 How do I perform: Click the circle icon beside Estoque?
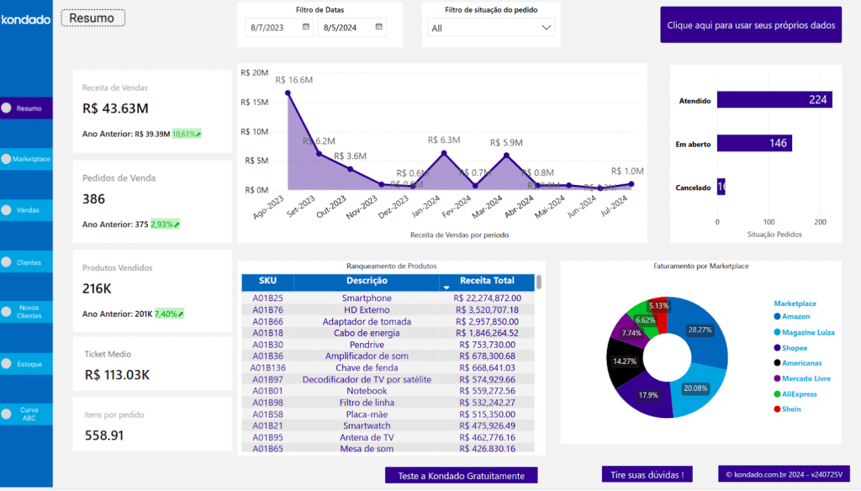click(x=7, y=364)
